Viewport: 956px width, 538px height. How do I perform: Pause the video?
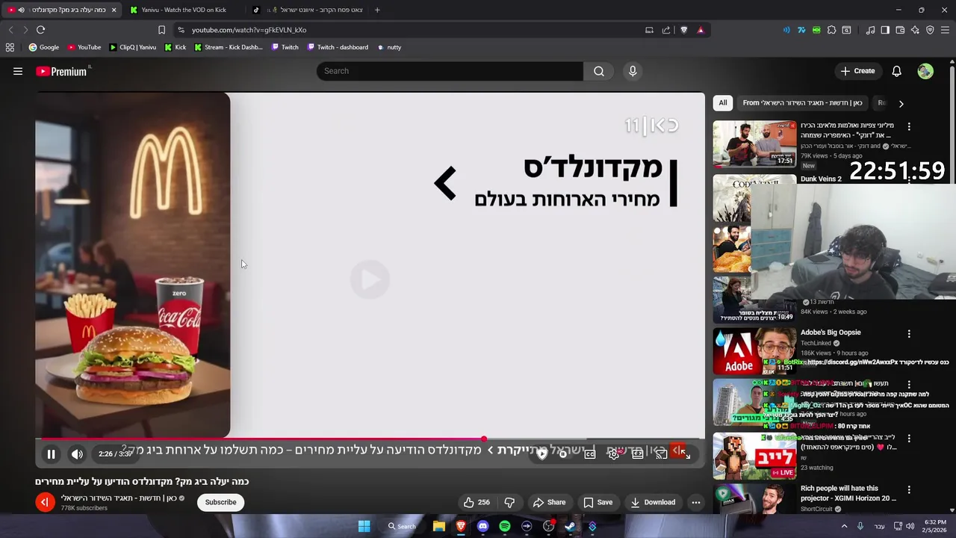tap(51, 454)
